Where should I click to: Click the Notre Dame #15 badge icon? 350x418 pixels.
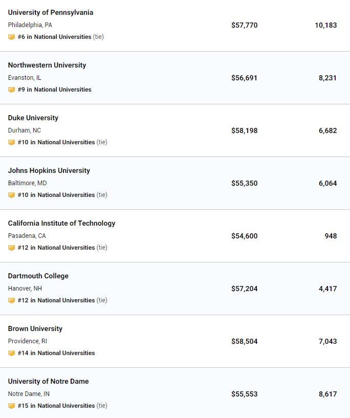coord(11,406)
